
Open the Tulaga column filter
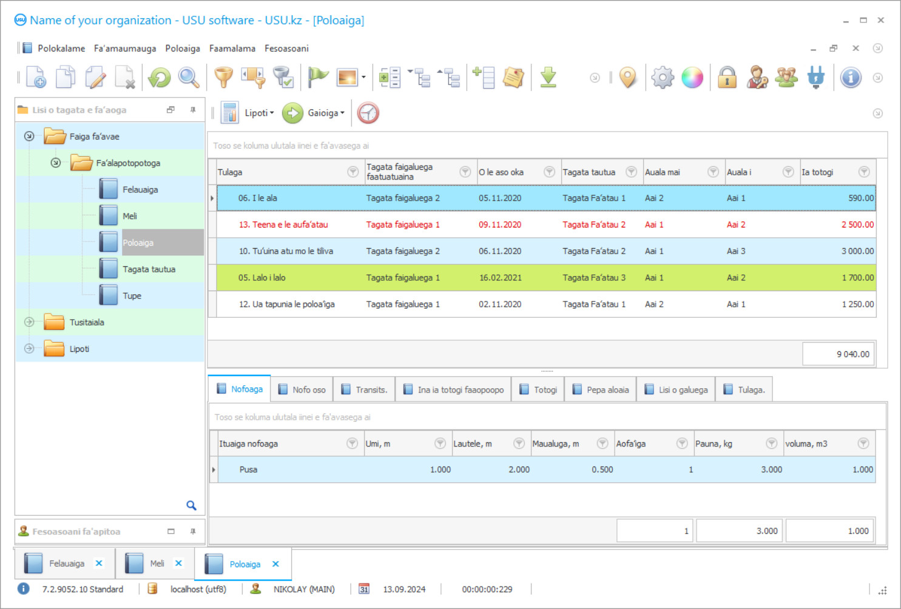pyautogui.click(x=353, y=172)
